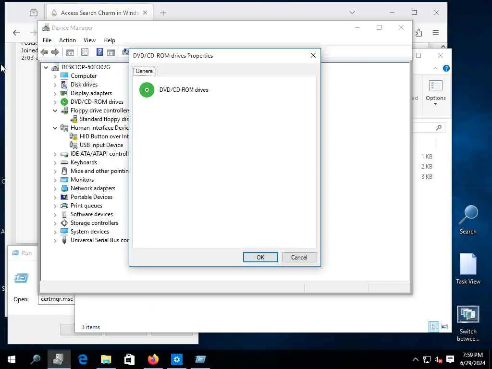Screen dimensions: 492x369
Task: Expand the Computer tree node
Action: coord(55,76)
